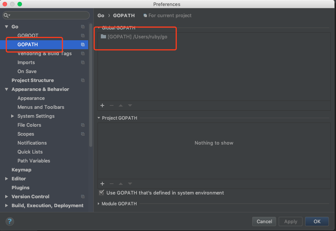Add a new Project GOPATH entry

point(102,184)
